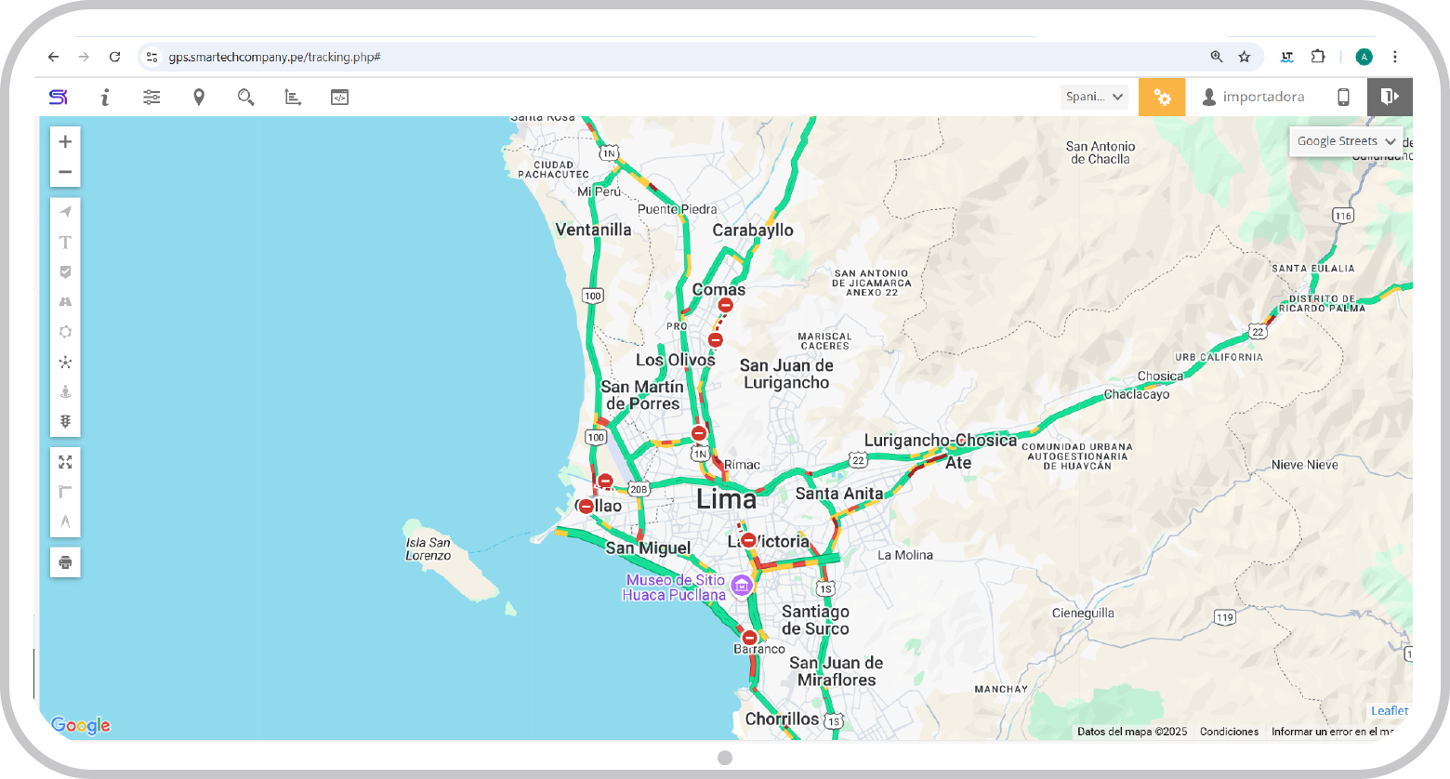Image resolution: width=1450 pixels, height=779 pixels.
Task: Zoom in the map with plus button
Action: tap(65, 142)
